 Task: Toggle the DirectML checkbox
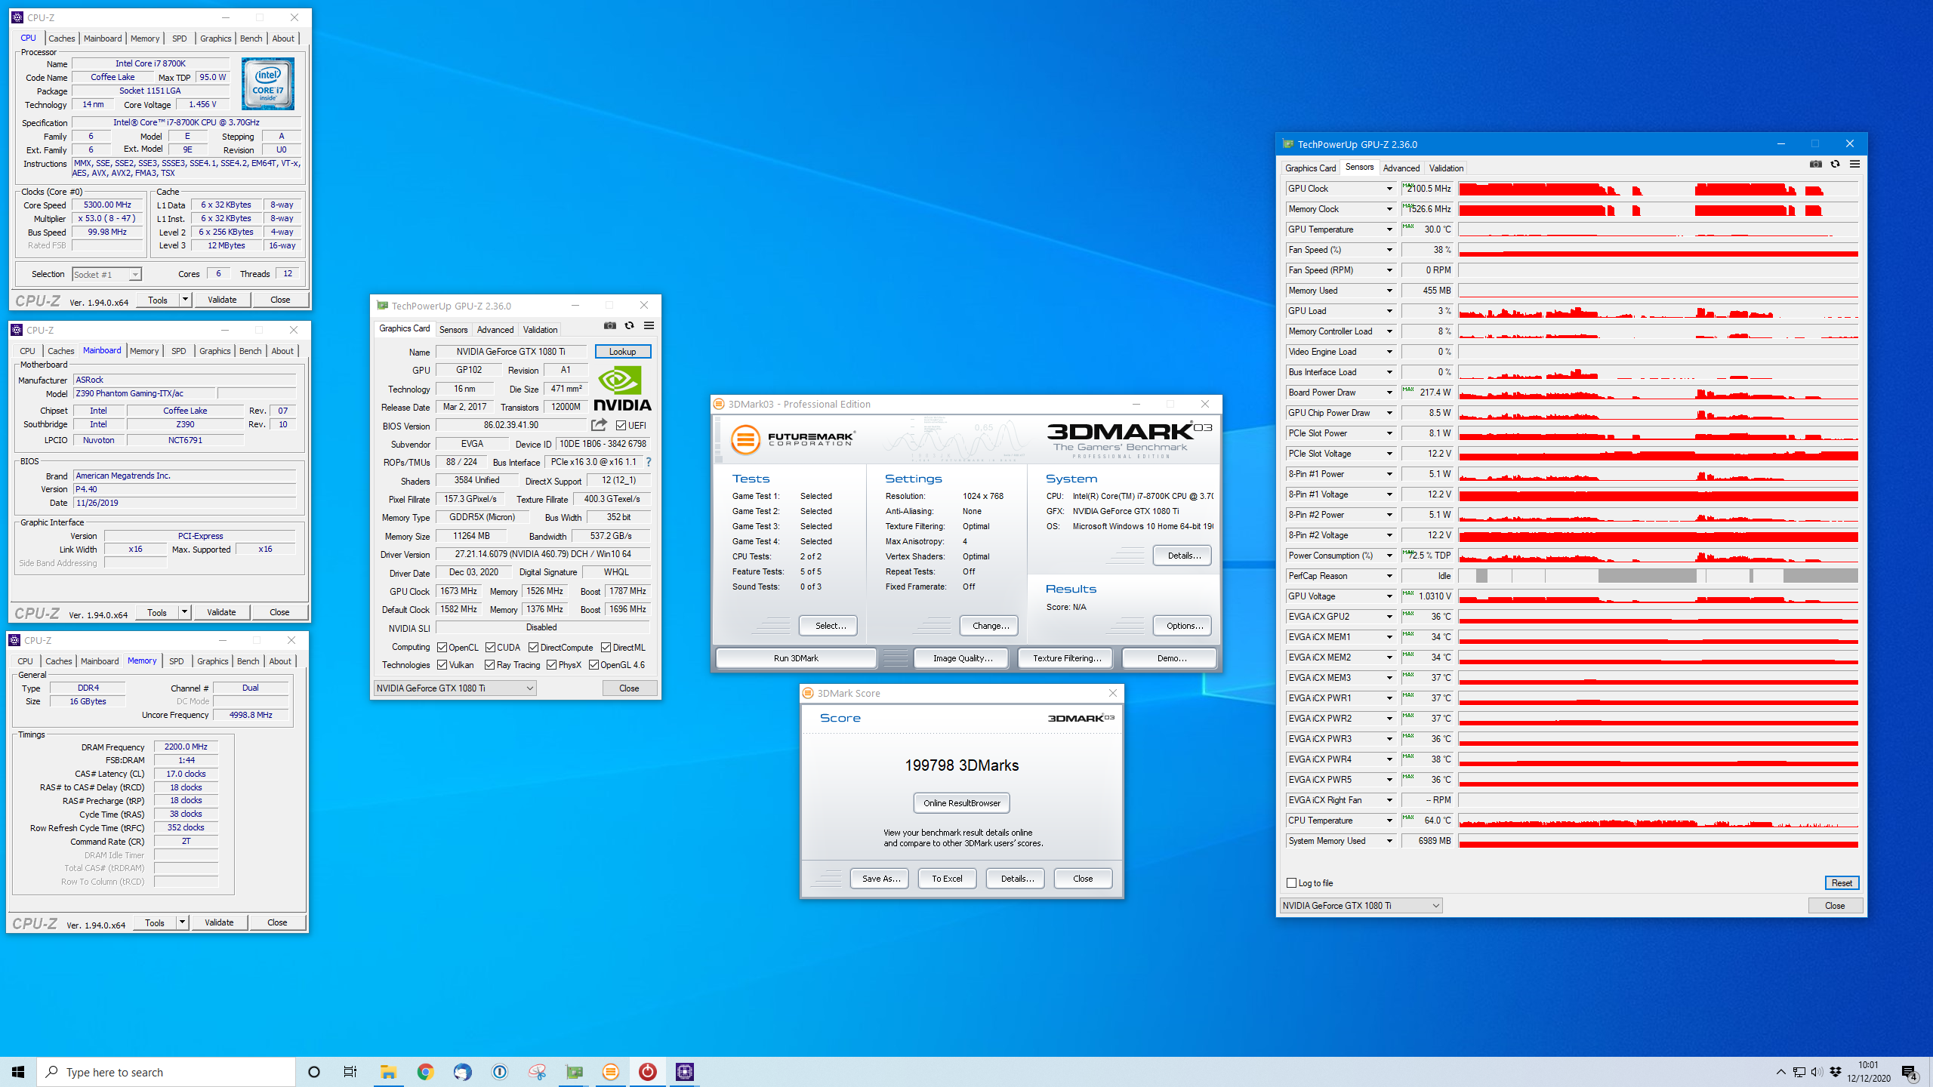pyautogui.click(x=606, y=648)
